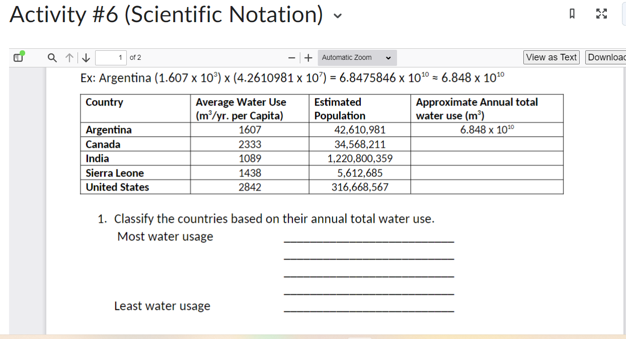Image resolution: width=626 pixels, height=339 pixels.
Task: Zoom in on the worksheet
Action: (x=308, y=57)
